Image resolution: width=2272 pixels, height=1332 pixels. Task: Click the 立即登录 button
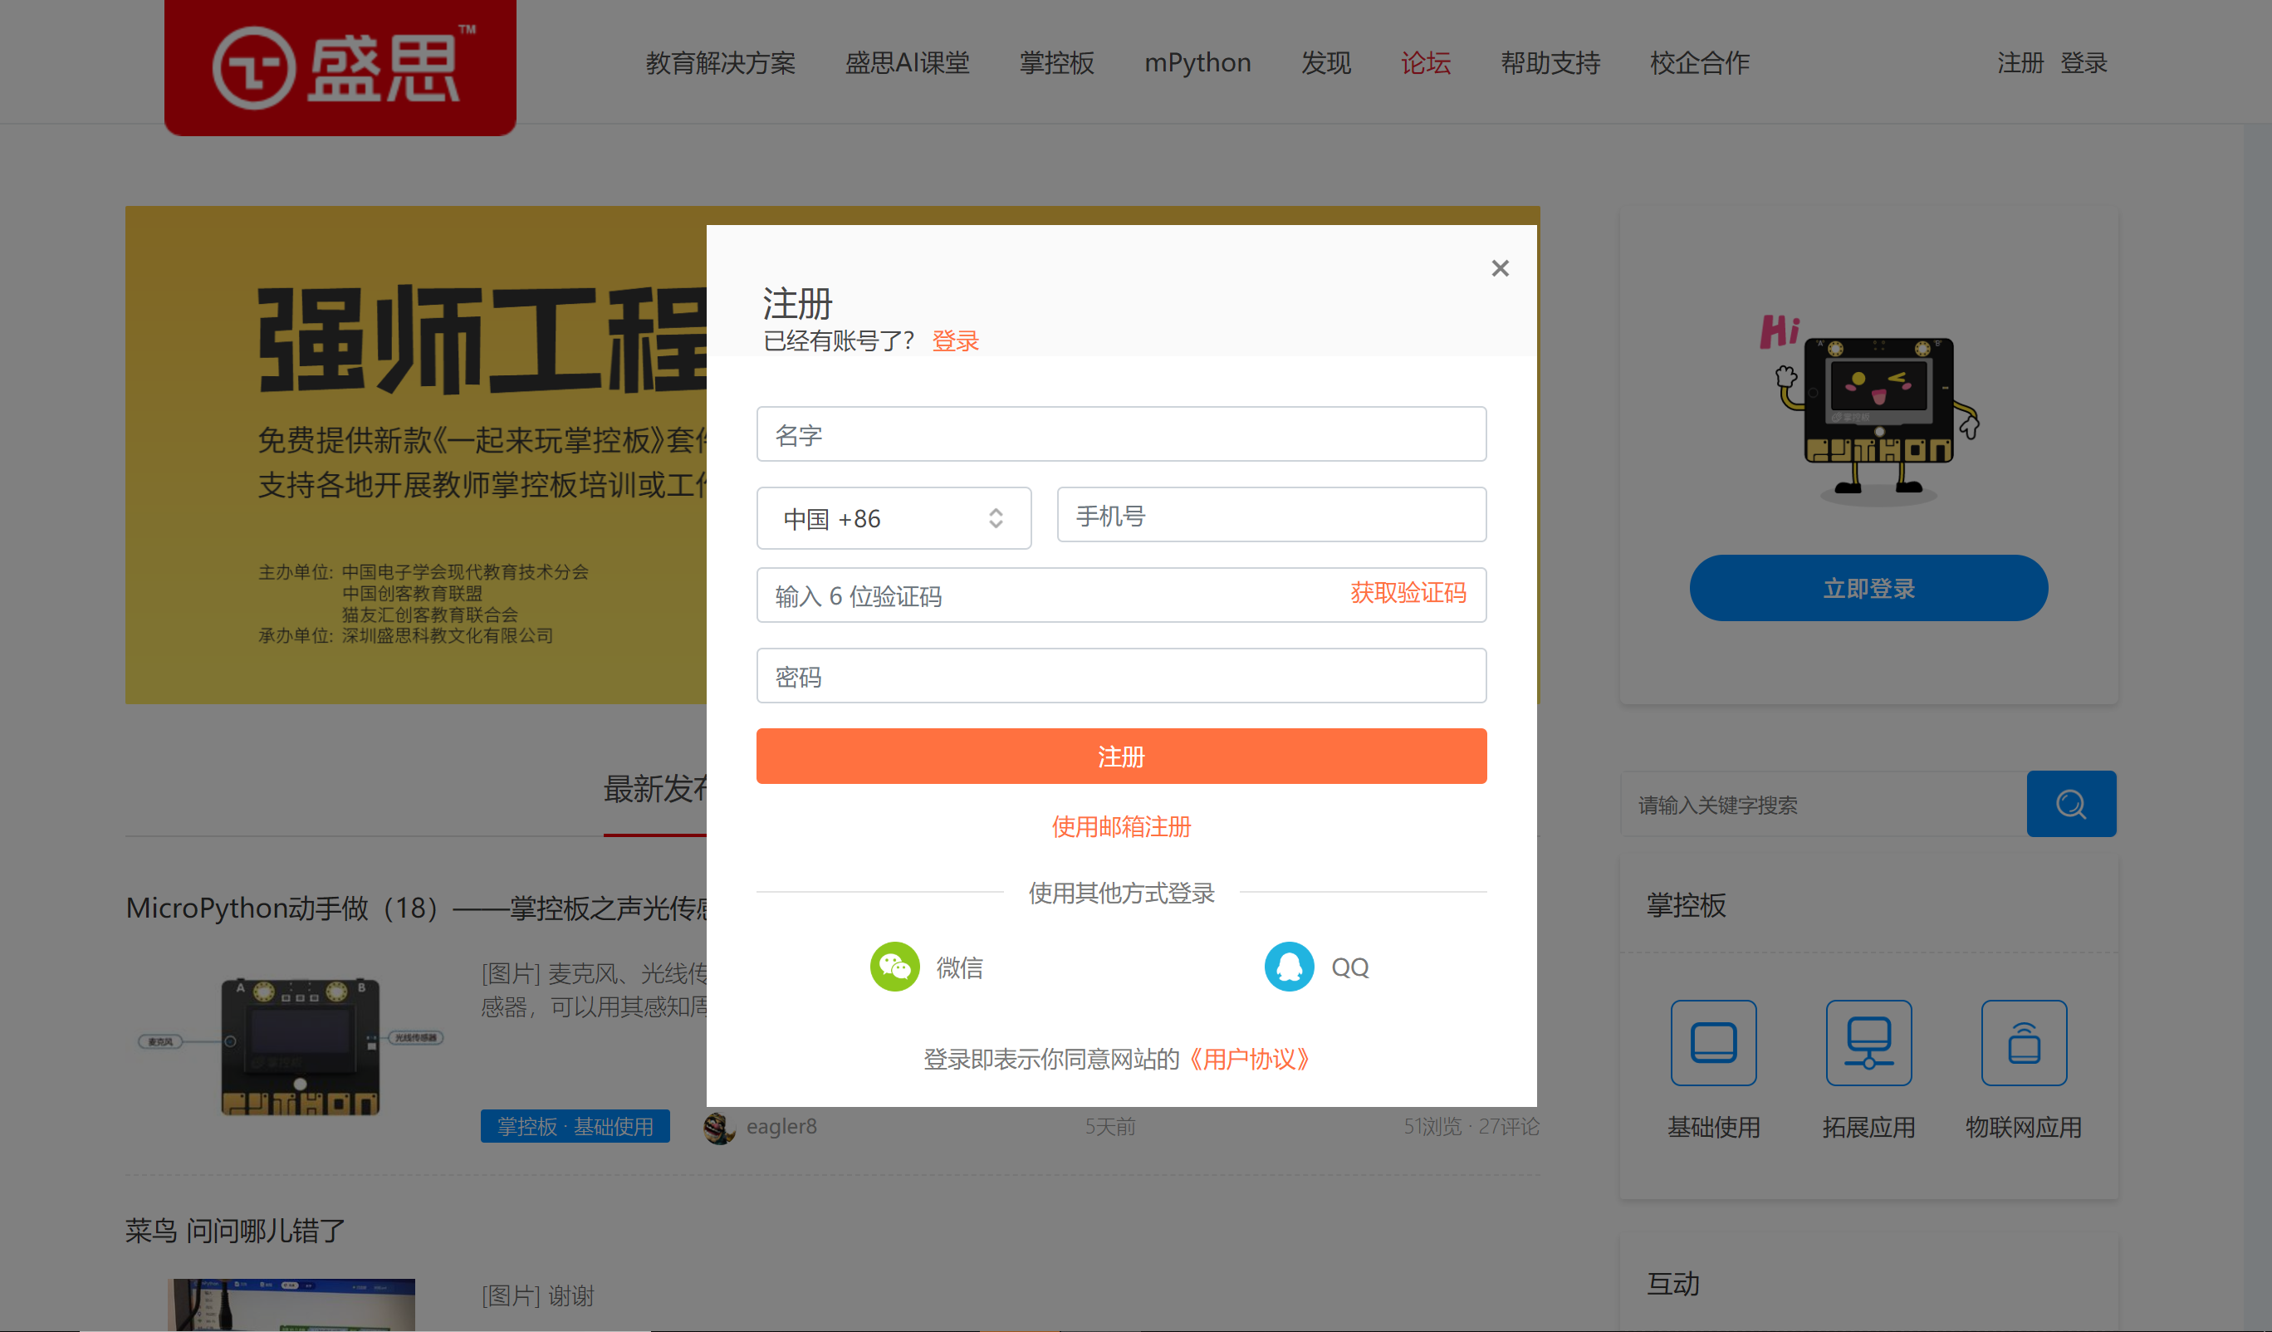click(x=1868, y=587)
